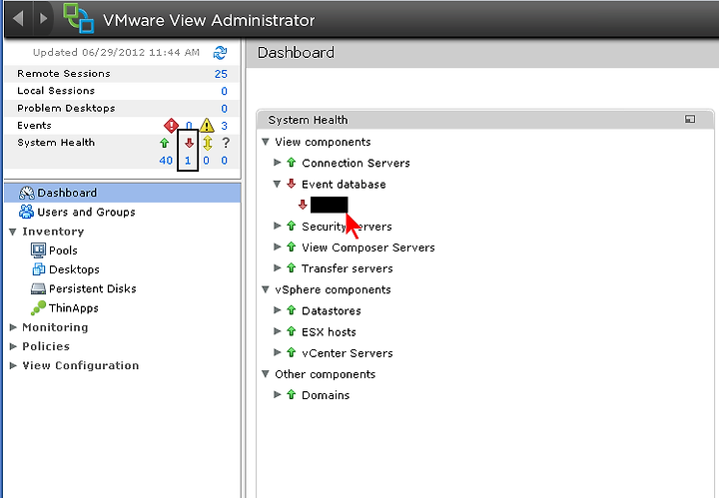
Task: Expand the ESX hosts node
Action: tap(277, 331)
